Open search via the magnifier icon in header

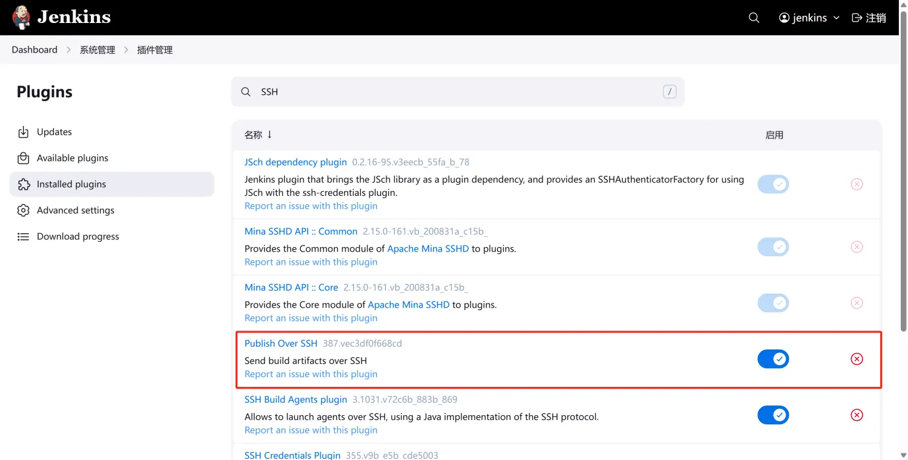[x=754, y=18]
